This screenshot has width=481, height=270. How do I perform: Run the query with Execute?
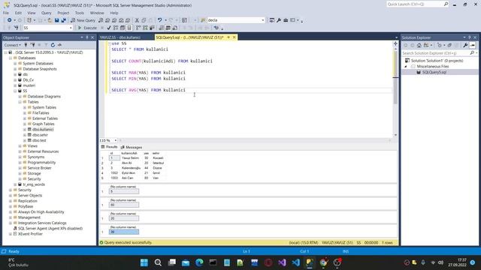[87, 28]
